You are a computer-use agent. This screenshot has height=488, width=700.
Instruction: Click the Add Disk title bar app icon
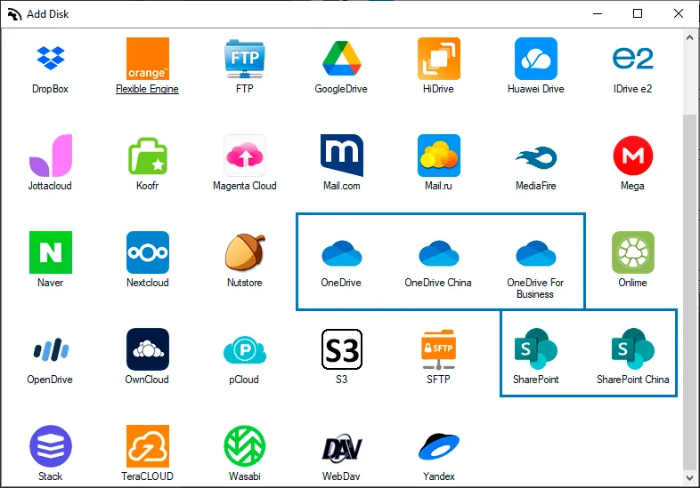[x=15, y=14]
